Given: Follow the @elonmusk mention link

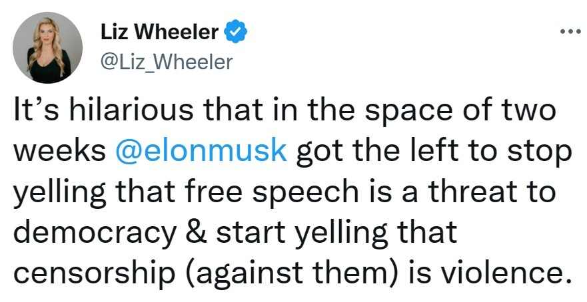Looking at the screenshot, I should coord(201,152).
